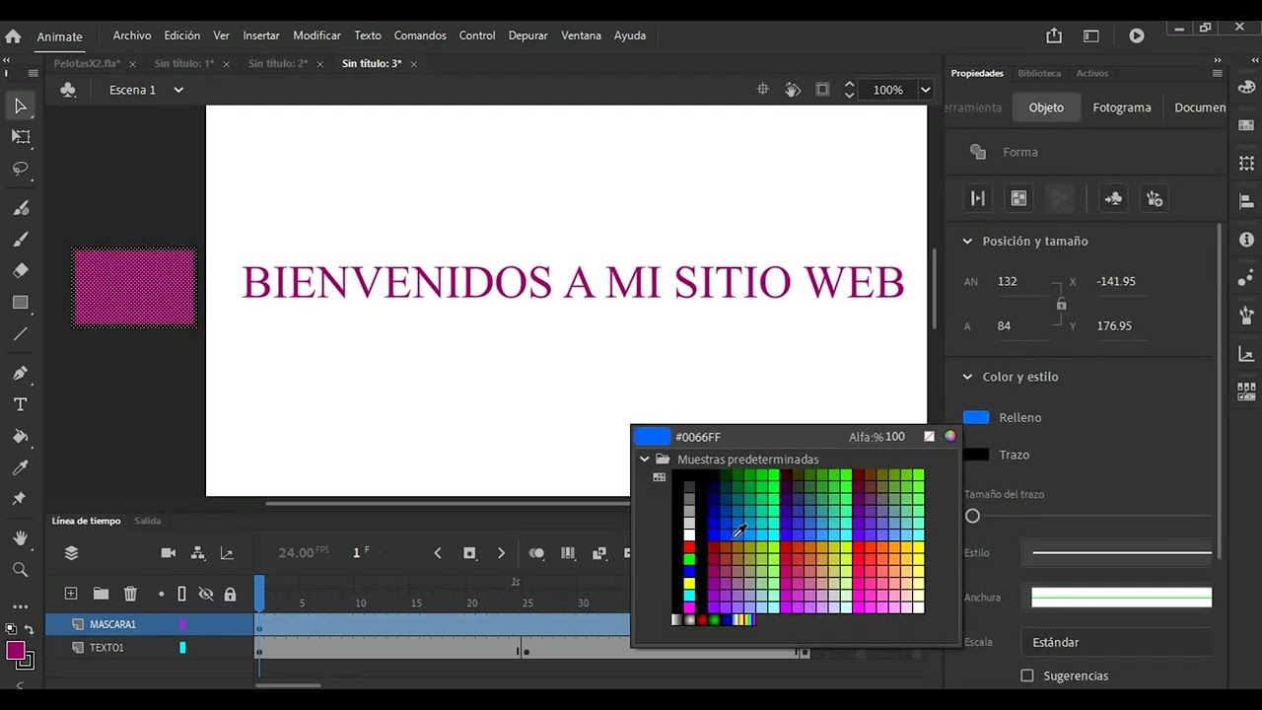Switch to the Fotograma properties tab
The width and height of the screenshot is (1262, 710).
pos(1122,107)
